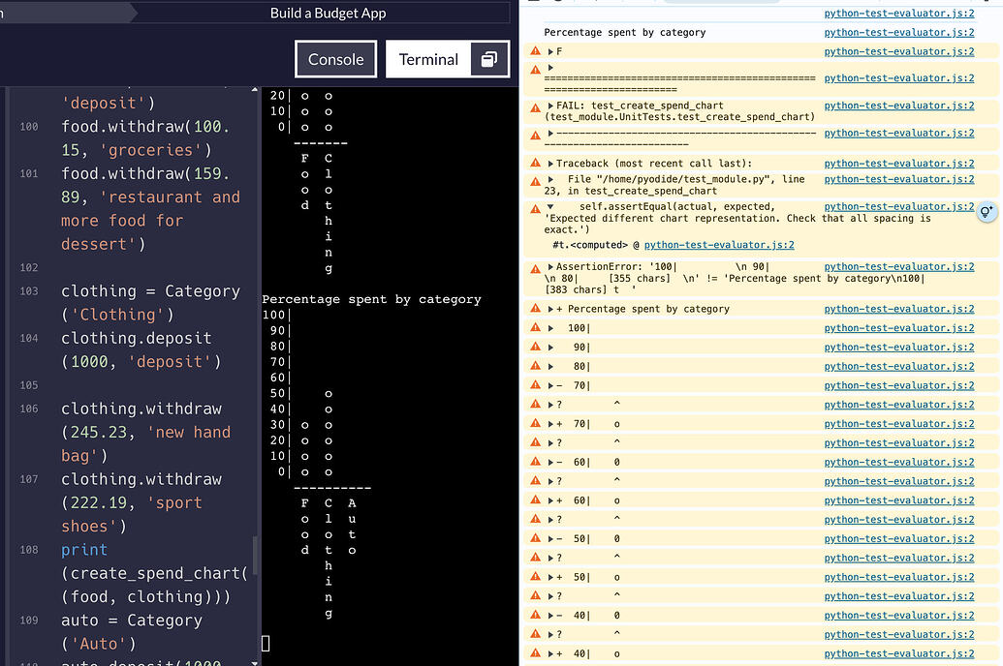This screenshot has width=1003, height=666.
Task: Click terminal heading "Percentage spent by category"
Action: 372,299
